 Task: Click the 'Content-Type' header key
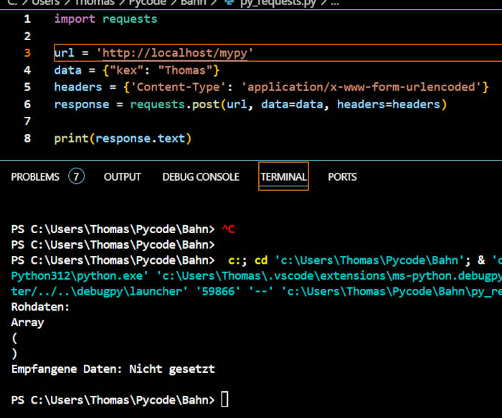179,87
